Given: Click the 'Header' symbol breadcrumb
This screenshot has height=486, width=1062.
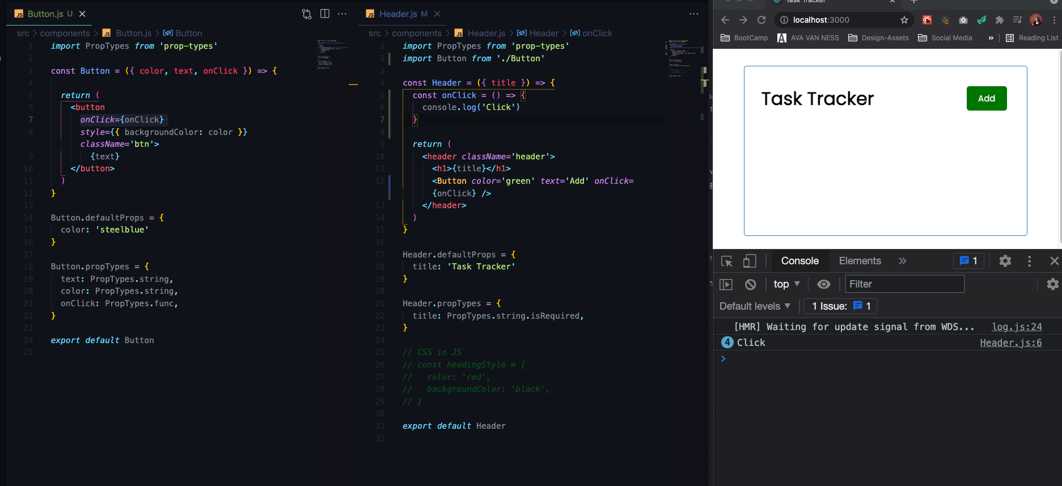Looking at the screenshot, I should (538, 33).
